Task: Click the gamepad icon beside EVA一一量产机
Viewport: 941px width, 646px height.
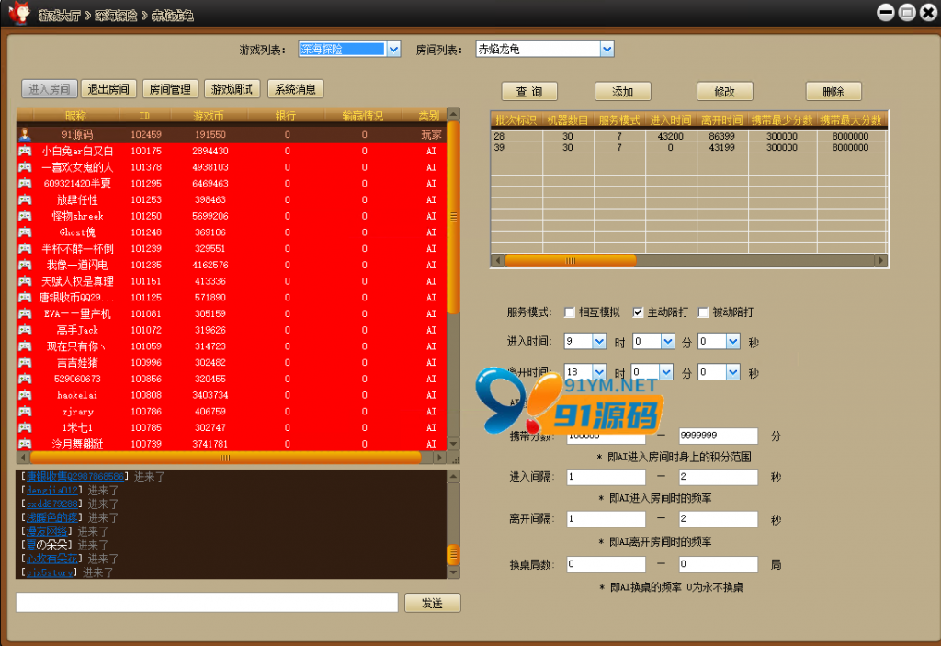Action: coord(25,312)
